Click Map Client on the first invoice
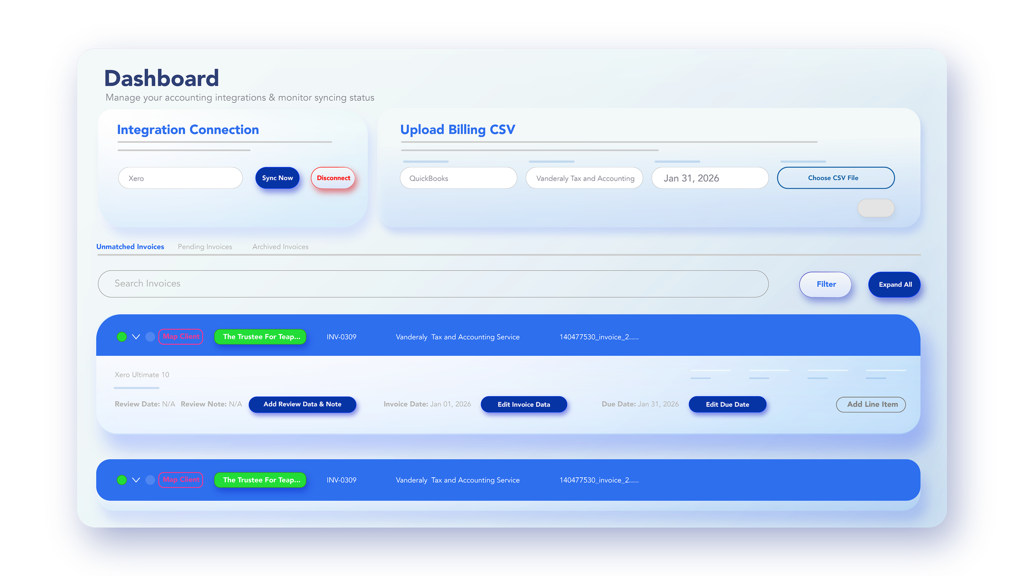 point(180,337)
